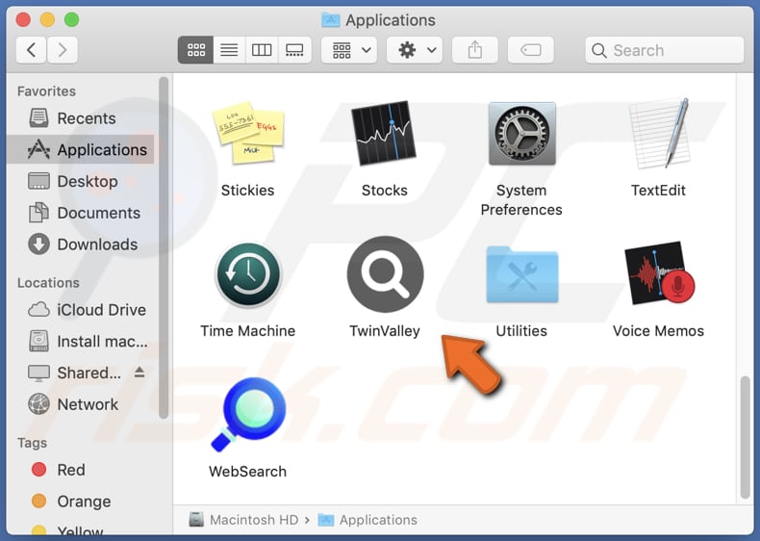Open Desktop in the sidebar
Viewport: 760px width, 541px height.
click(81, 182)
